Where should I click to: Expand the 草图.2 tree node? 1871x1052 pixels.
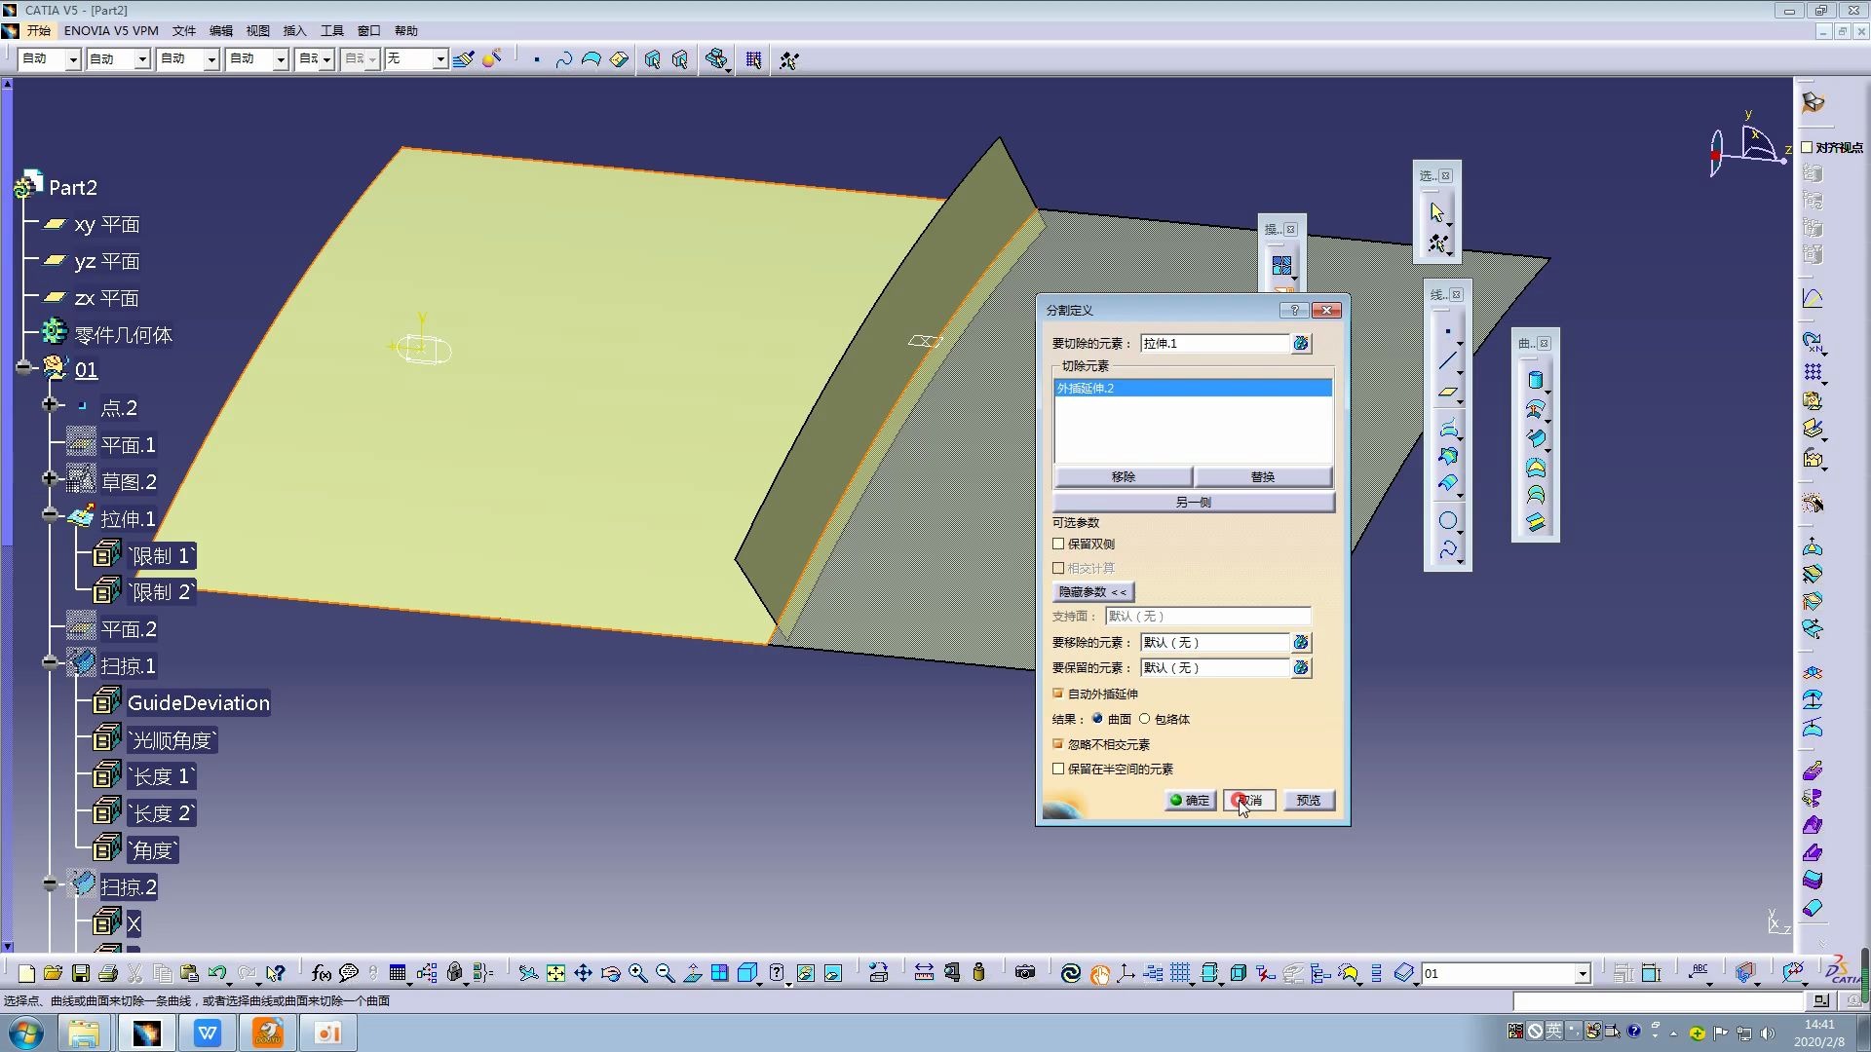(x=51, y=478)
